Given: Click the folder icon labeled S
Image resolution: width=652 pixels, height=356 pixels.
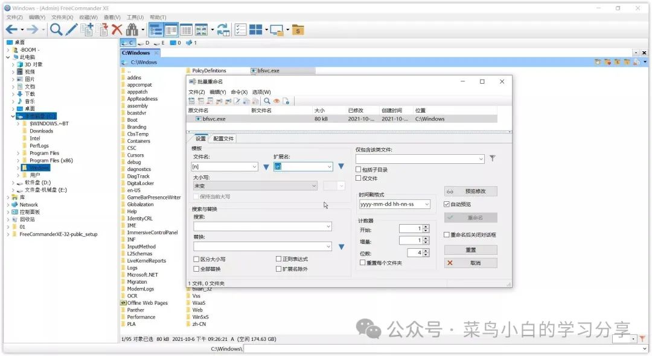Looking at the screenshot, I should point(298,30).
